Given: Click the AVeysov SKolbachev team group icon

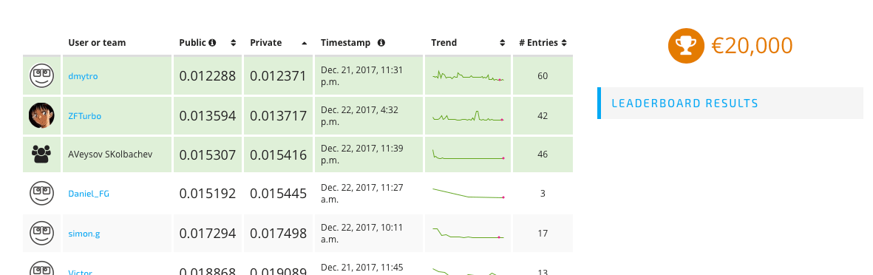Looking at the screenshot, I should [x=41, y=155].
